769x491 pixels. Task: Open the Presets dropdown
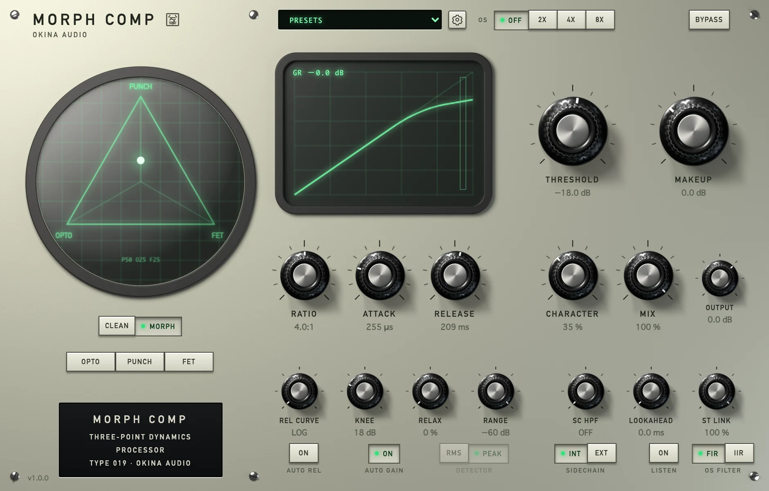[360, 20]
